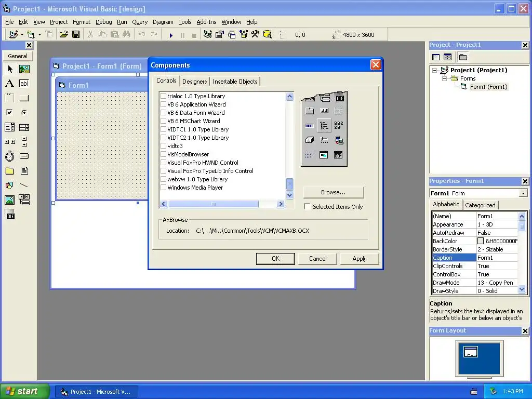Click View Object in the Project panel

click(x=447, y=57)
